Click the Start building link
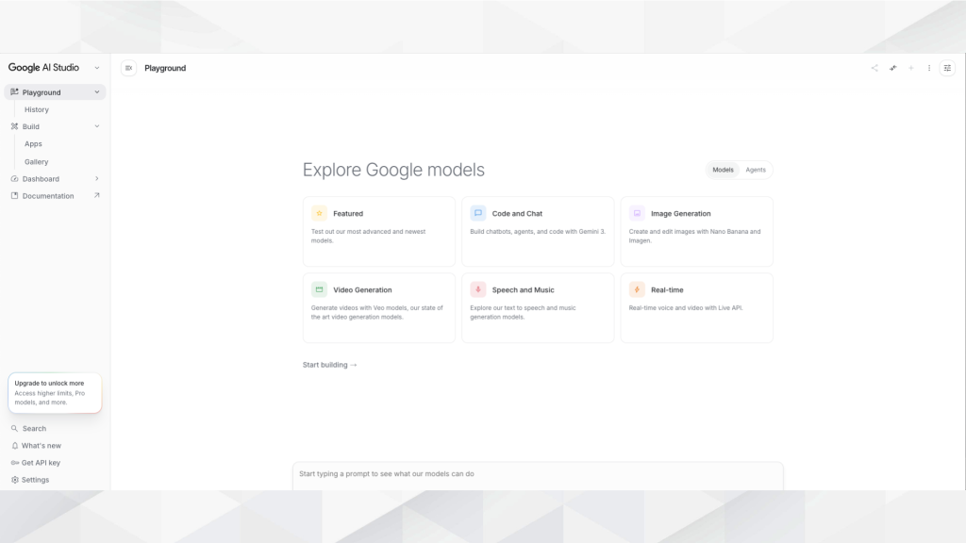 (329, 365)
